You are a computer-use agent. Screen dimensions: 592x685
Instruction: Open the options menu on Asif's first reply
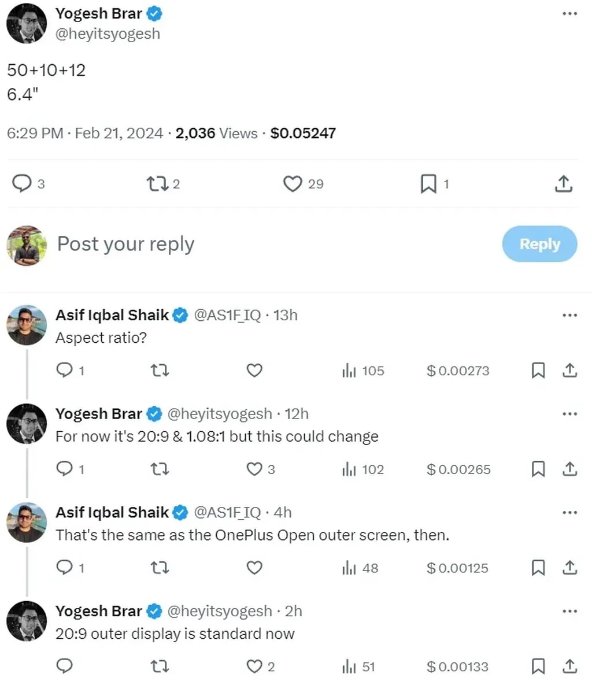(x=569, y=315)
